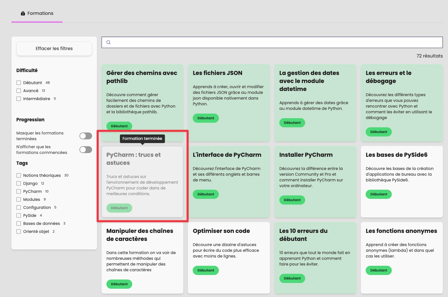Select the Orienté objet tag checkbox
The width and height of the screenshot is (448, 297).
point(19,231)
